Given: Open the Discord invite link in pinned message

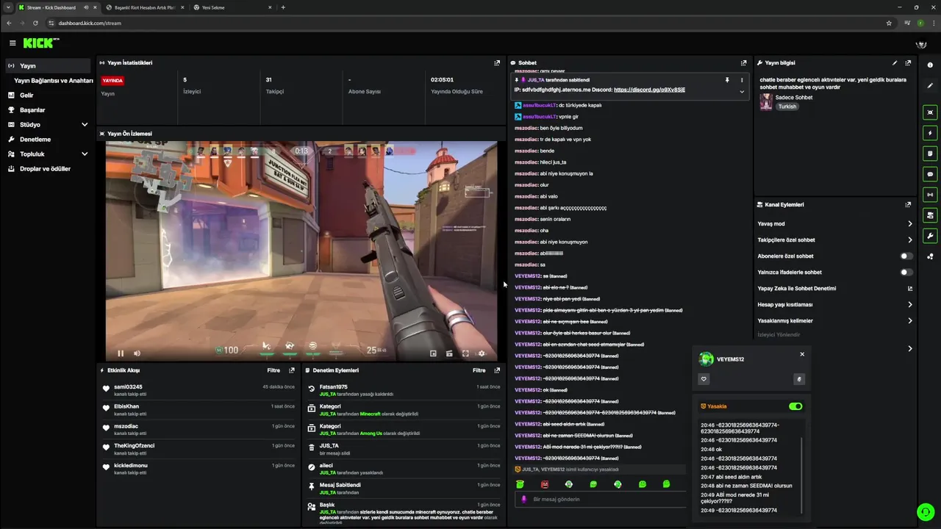Looking at the screenshot, I should [x=649, y=90].
